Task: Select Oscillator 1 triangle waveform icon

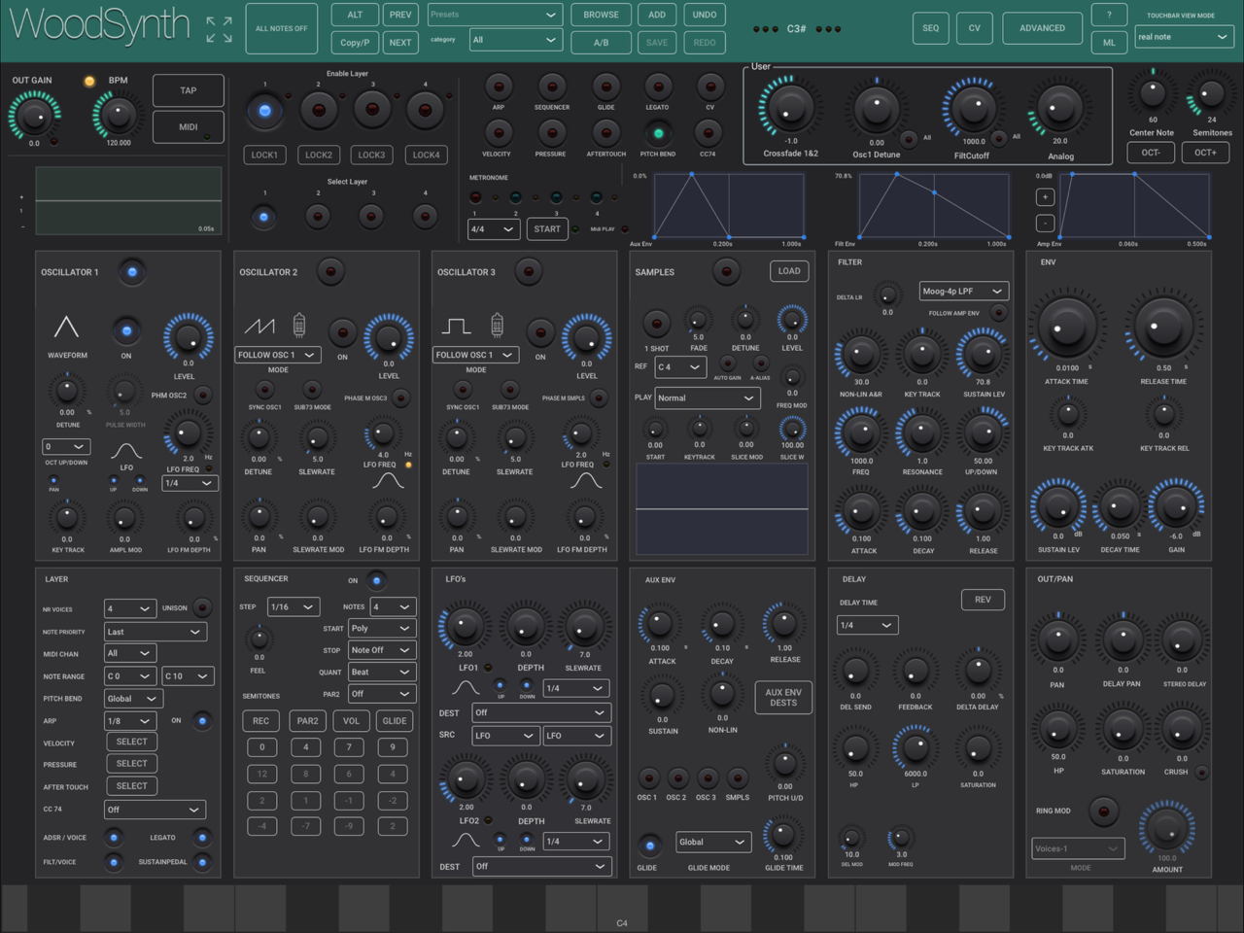Action: (x=66, y=327)
